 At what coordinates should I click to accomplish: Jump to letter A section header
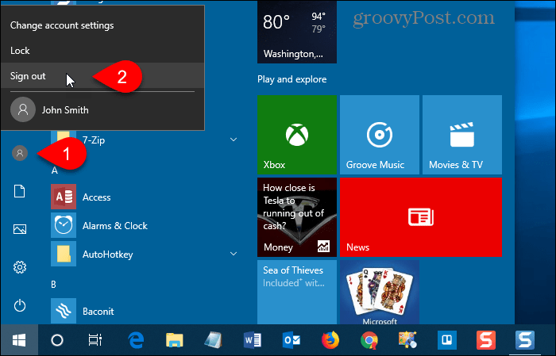(54, 170)
